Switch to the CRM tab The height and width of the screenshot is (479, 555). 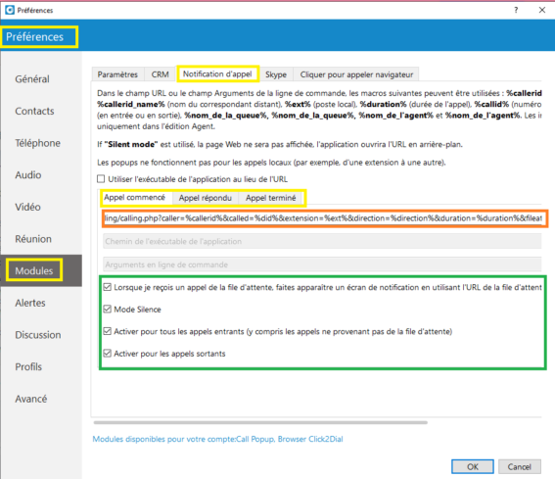[160, 74]
